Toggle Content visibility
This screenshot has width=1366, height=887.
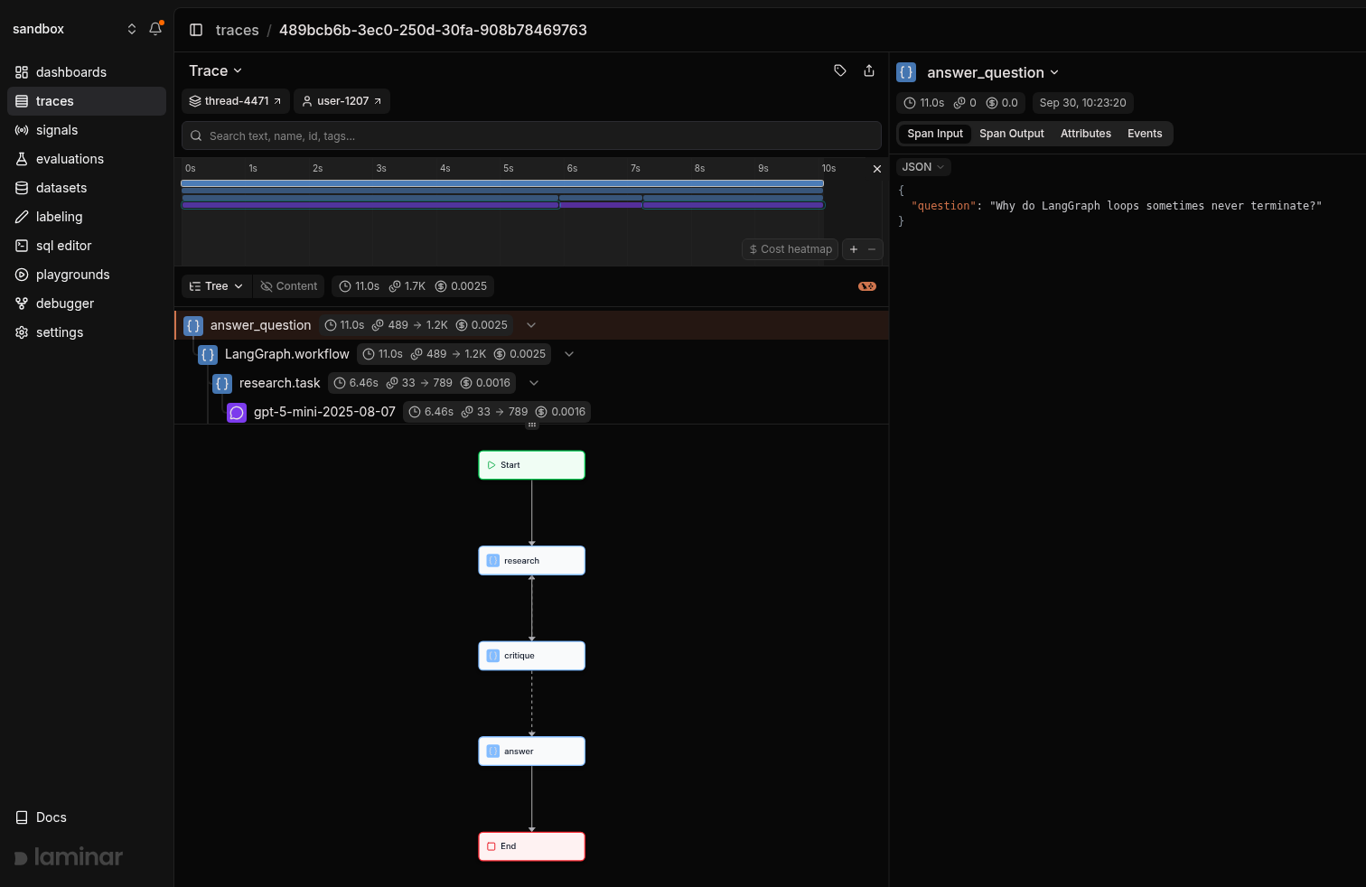[288, 286]
